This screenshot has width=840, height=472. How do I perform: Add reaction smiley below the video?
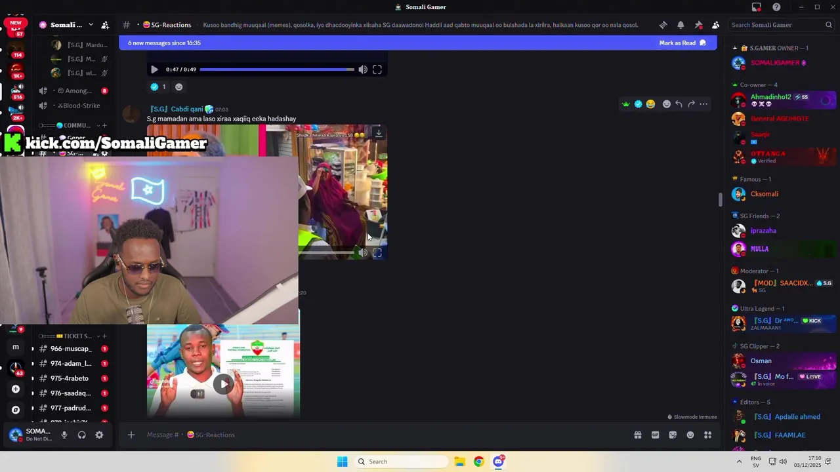pyautogui.click(x=178, y=87)
